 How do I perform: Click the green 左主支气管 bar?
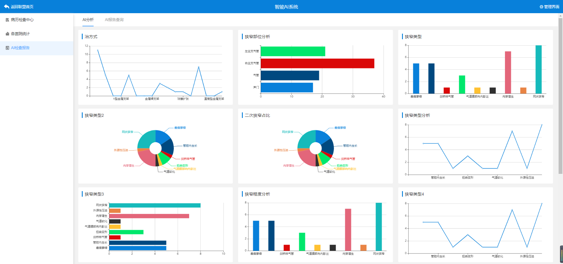(x=293, y=51)
